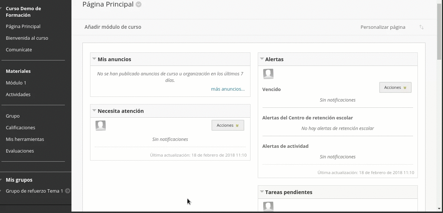The width and height of the screenshot is (443, 213).
Task: Collapse the Mis grupos sidebar section
Action: pyautogui.click(x=2, y=180)
